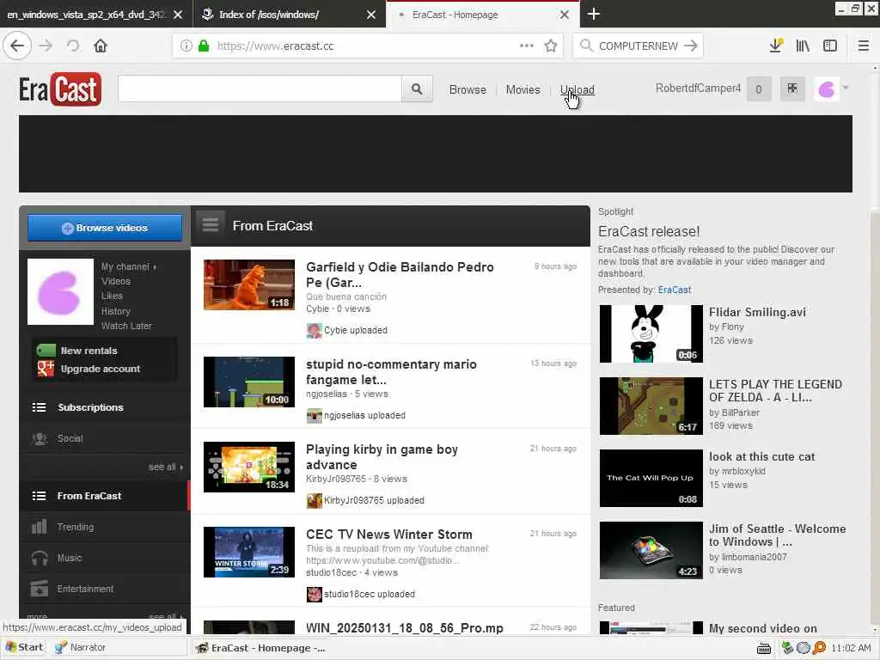The height and width of the screenshot is (660, 880).
Task: Select the EraCast - Homepage tab
Action: [455, 15]
